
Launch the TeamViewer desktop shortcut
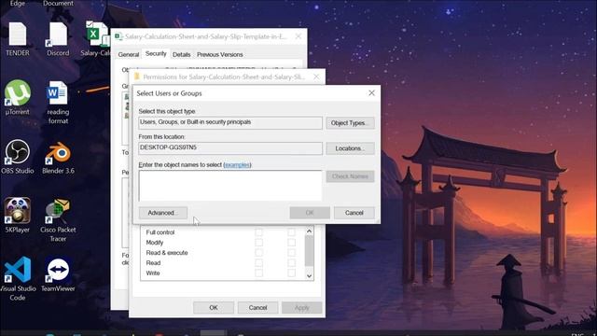click(58, 275)
